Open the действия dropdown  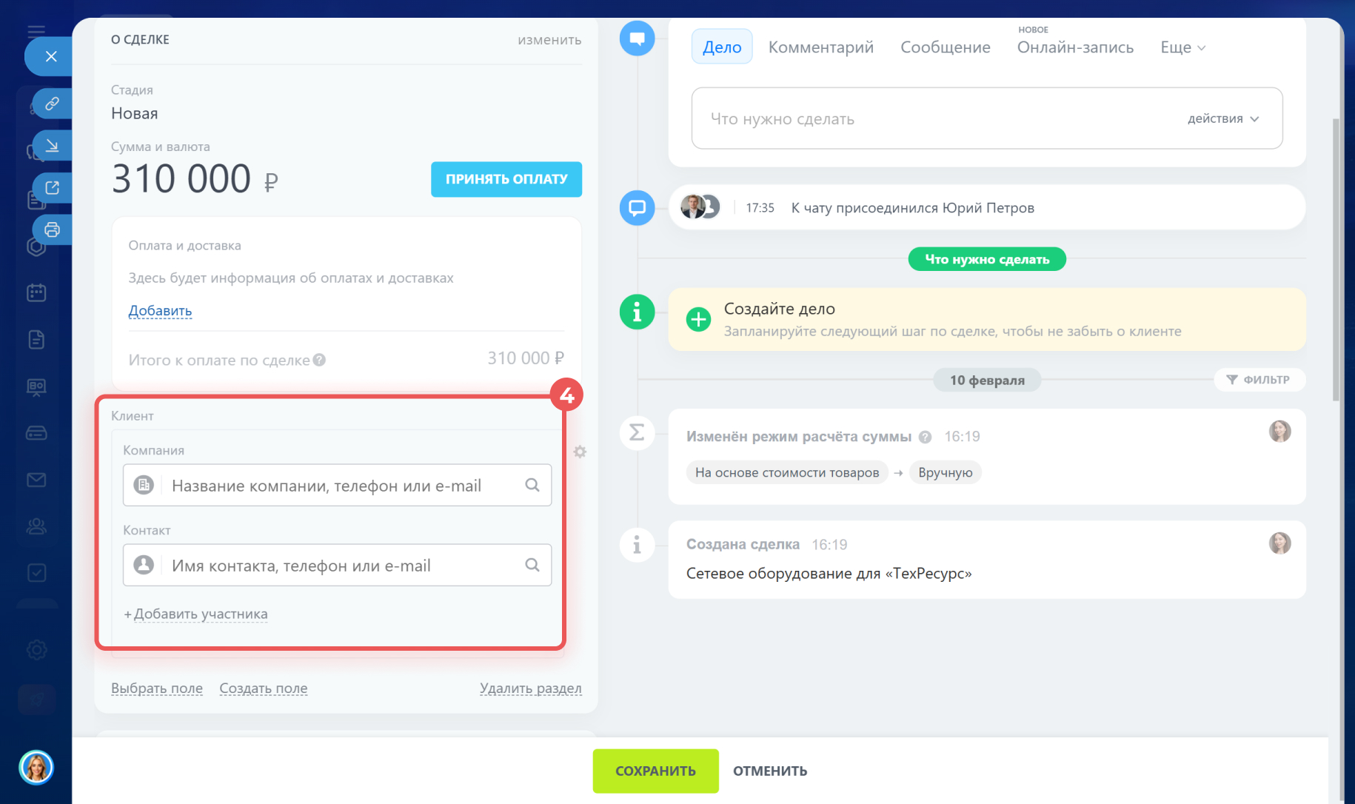1222,119
